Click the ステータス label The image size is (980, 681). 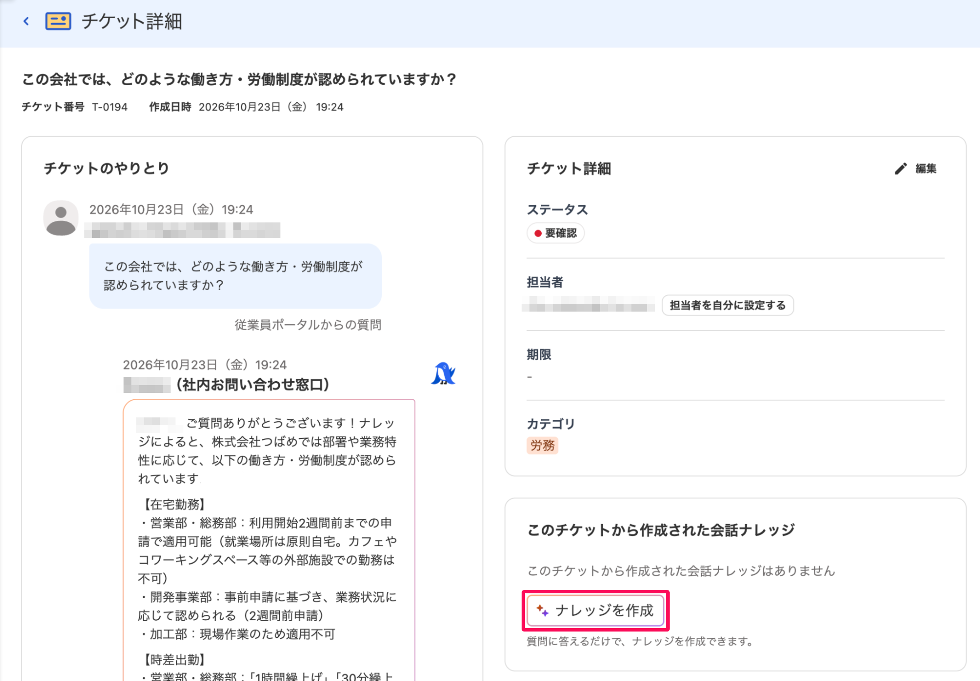pos(557,210)
